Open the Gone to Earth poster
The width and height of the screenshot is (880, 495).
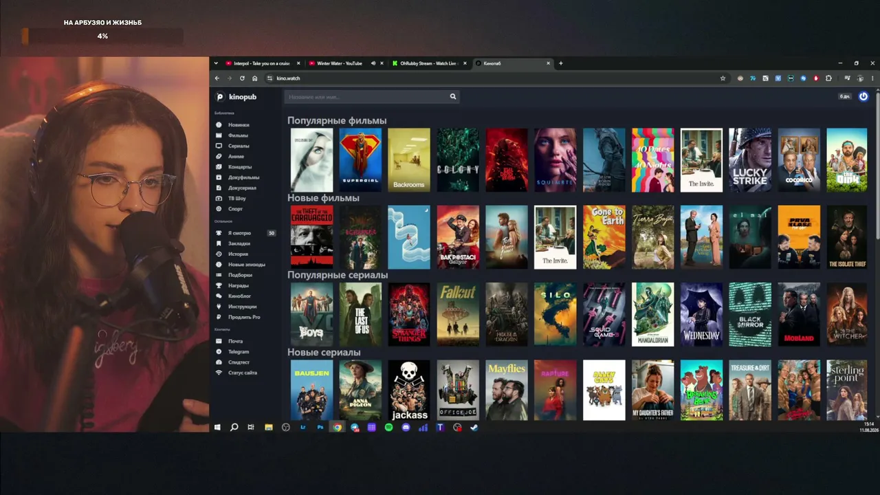click(604, 237)
